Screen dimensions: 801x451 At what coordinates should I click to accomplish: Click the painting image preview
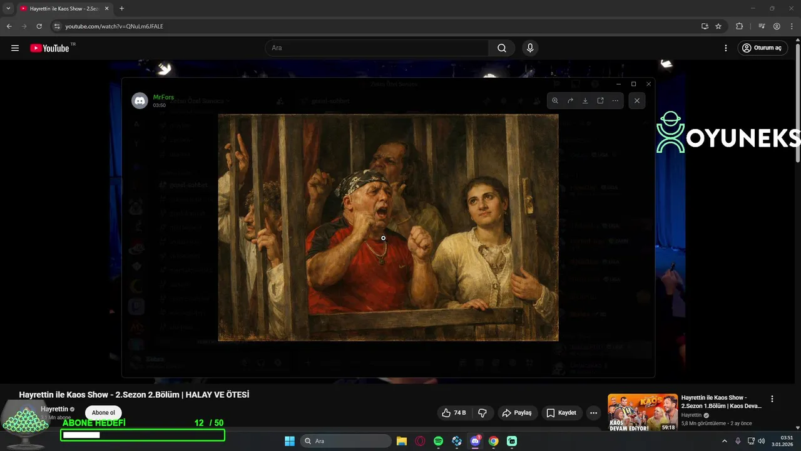tap(388, 227)
